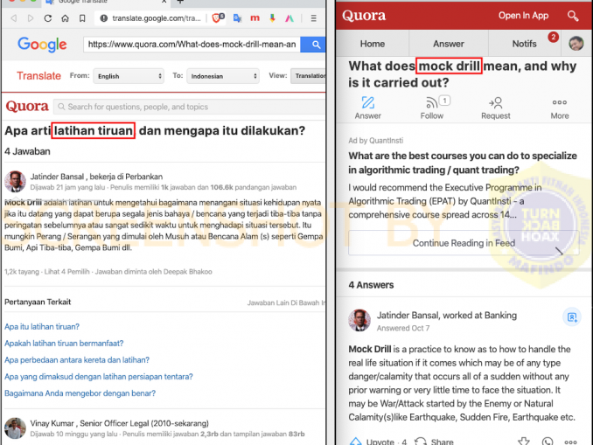Open the new tab plus button

pyautogui.click(x=180, y=2)
